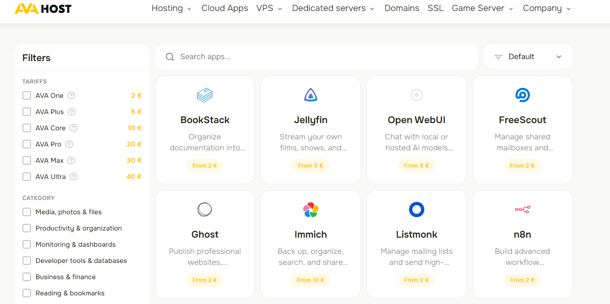
Task: Open the Ghost app title
Action: [205, 234]
